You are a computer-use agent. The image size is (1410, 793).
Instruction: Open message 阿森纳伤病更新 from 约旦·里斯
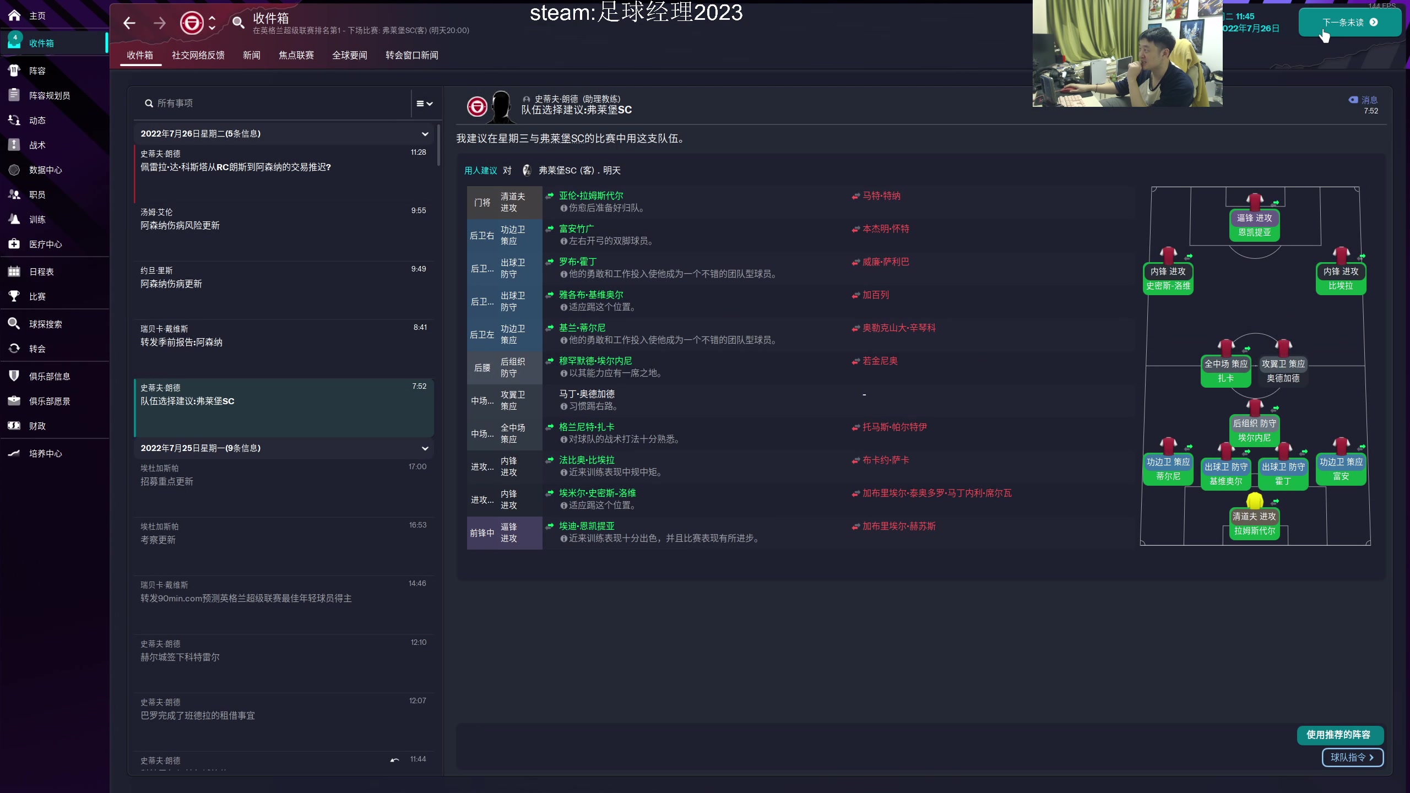click(x=283, y=290)
